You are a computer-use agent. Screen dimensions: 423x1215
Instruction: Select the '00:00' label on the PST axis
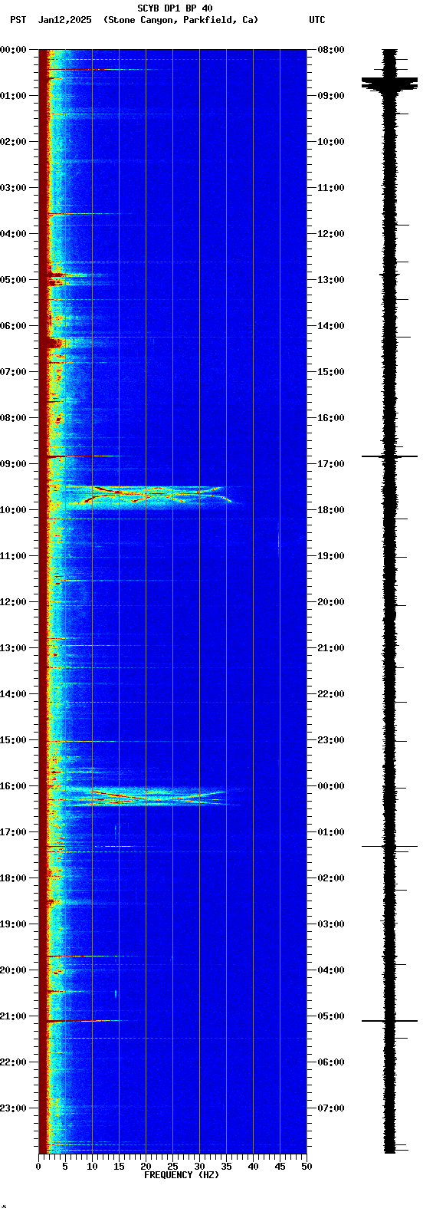[13, 50]
